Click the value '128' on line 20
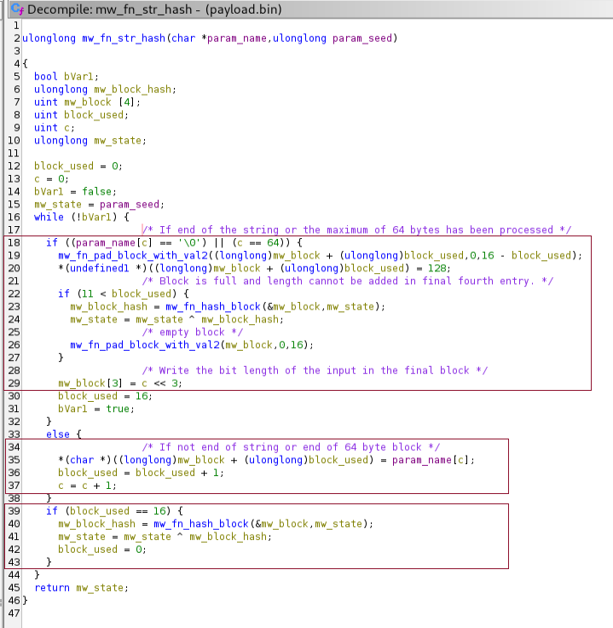This screenshot has height=628, width=613. pos(437,268)
